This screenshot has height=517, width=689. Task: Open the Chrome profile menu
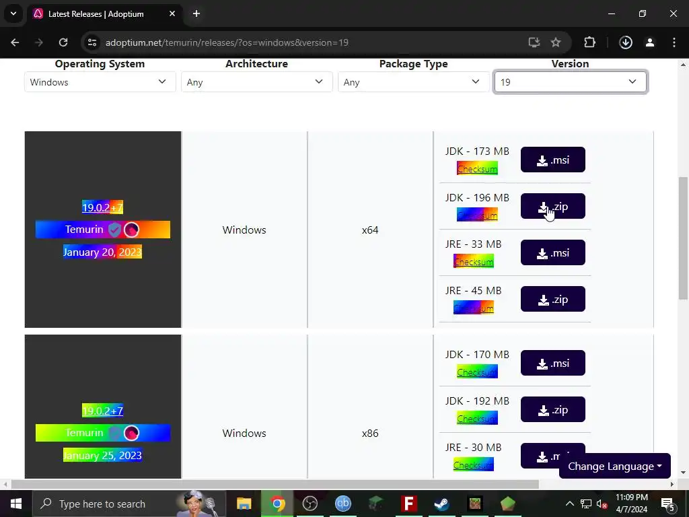point(650,42)
